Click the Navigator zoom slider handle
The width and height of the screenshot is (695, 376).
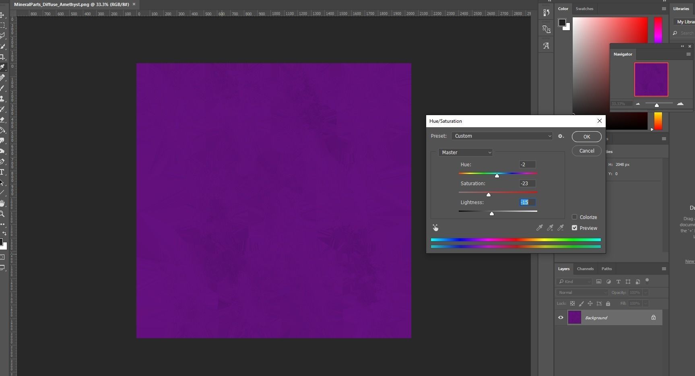coord(657,105)
